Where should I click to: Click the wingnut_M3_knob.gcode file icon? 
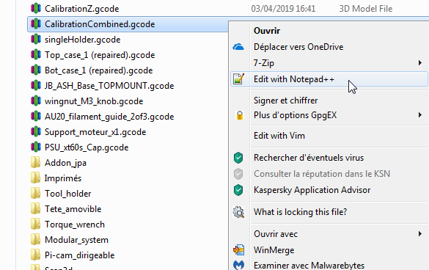point(36,101)
